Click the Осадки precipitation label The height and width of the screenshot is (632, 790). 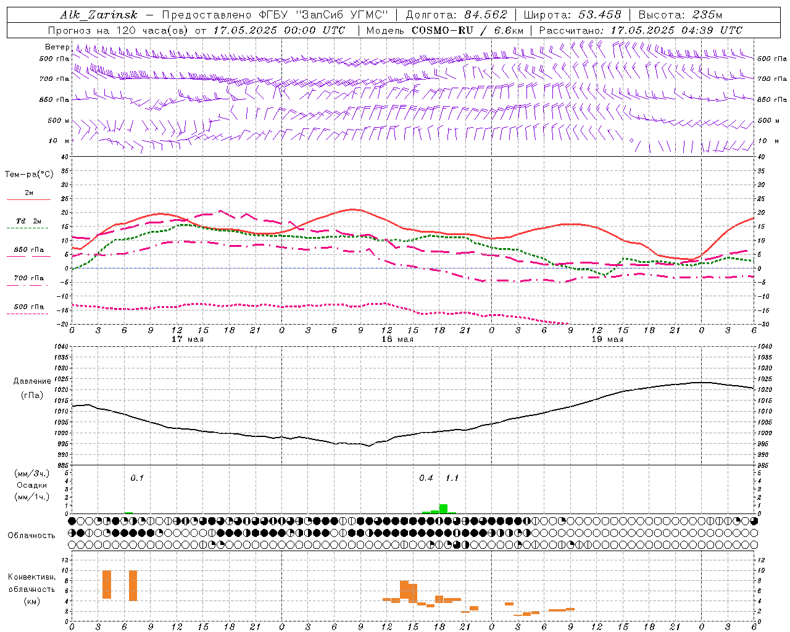pos(31,485)
